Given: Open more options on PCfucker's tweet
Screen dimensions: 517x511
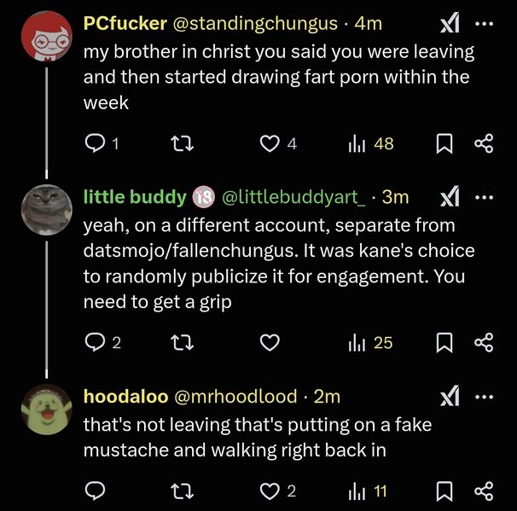Looking at the screenshot, I should pyautogui.click(x=484, y=24).
